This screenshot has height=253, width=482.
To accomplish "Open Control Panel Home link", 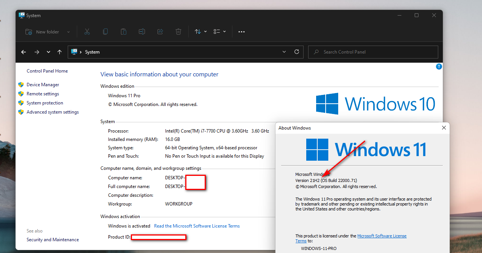I will pyautogui.click(x=47, y=71).
